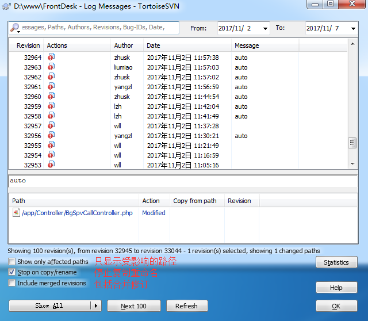Sort changed files by Path column header
Screen dimensions: 368x321
point(74,201)
